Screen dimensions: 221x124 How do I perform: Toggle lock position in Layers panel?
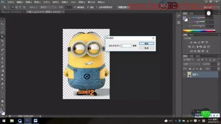click(197, 69)
